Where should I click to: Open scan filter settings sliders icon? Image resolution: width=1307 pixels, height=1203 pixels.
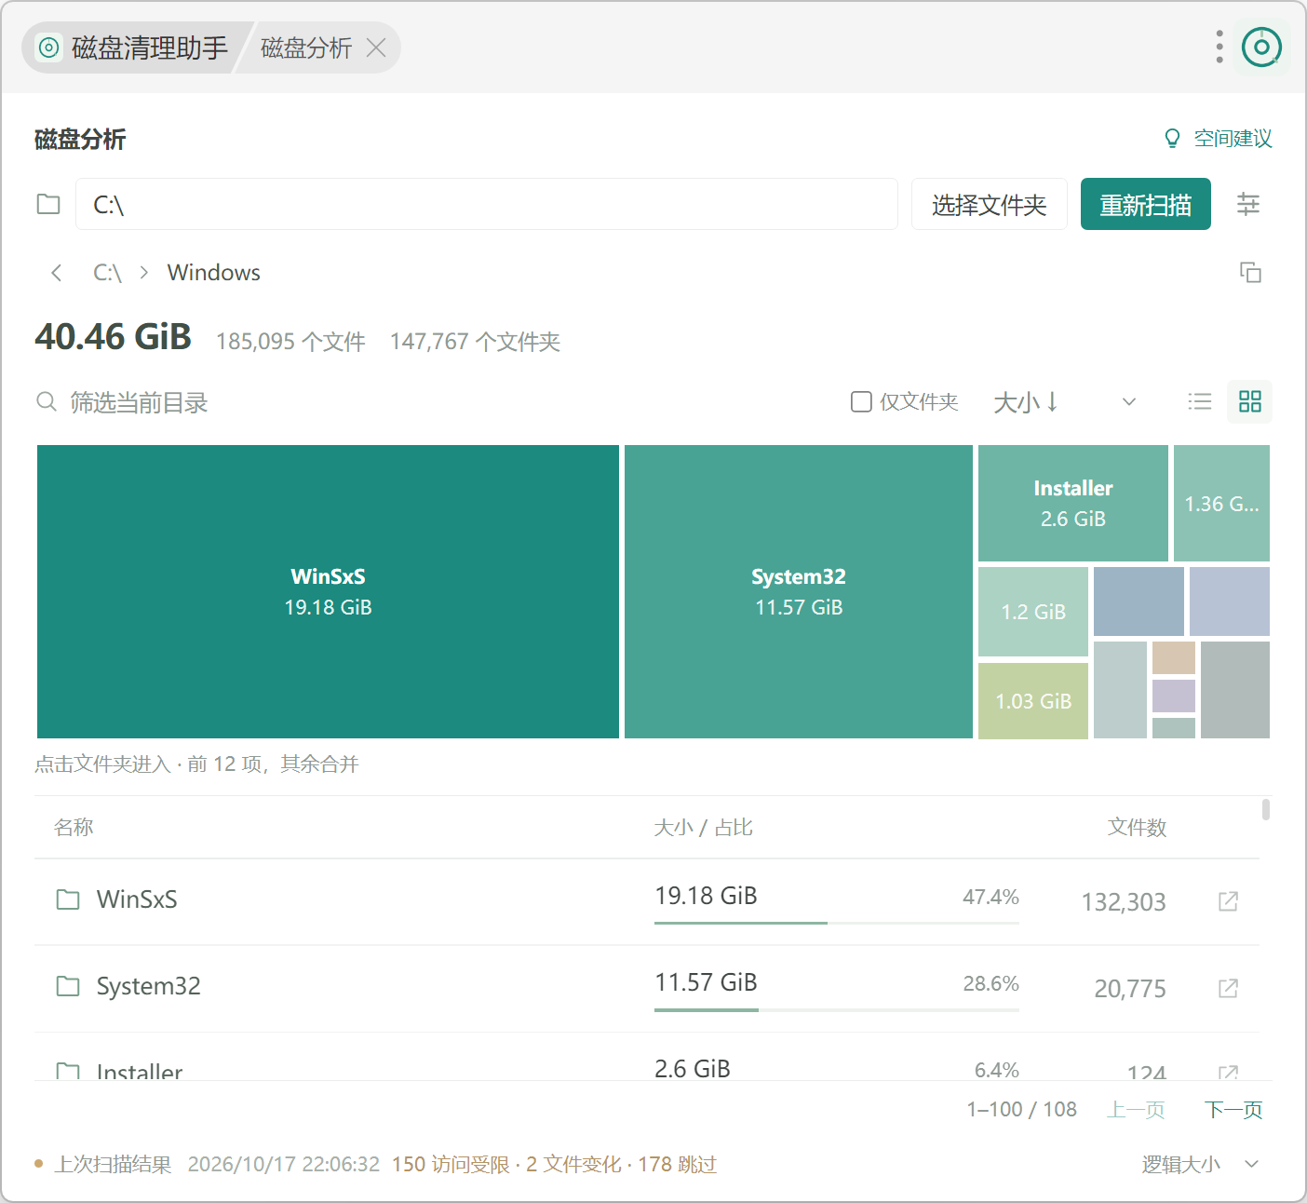(x=1247, y=204)
